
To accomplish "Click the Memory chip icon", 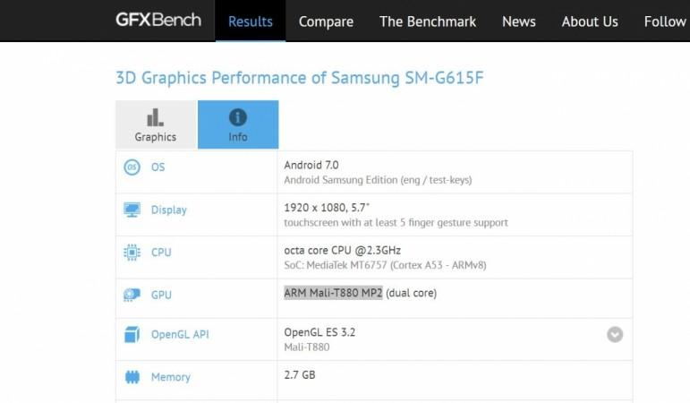I will tap(132, 377).
